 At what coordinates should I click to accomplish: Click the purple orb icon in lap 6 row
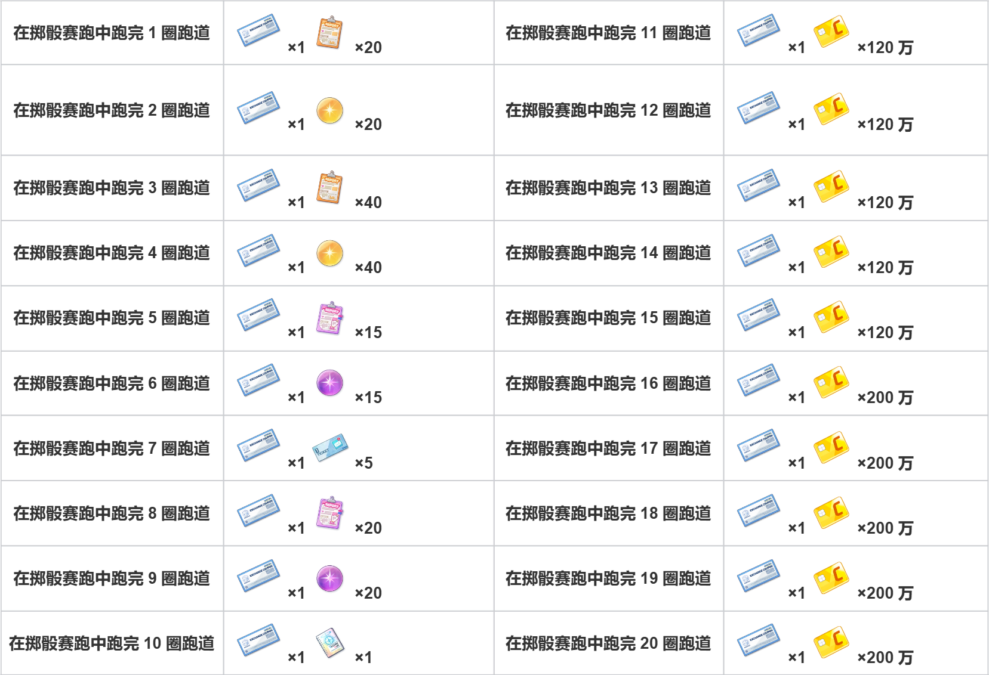pyautogui.click(x=329, y=383)
